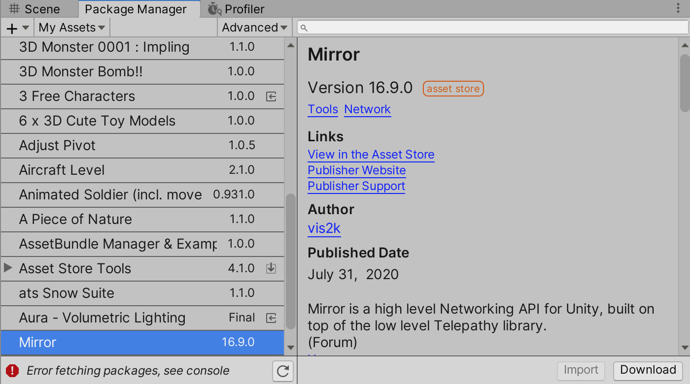Open the Advanced dropdown menu
690x384 pixels.
[x=254, y=28]
